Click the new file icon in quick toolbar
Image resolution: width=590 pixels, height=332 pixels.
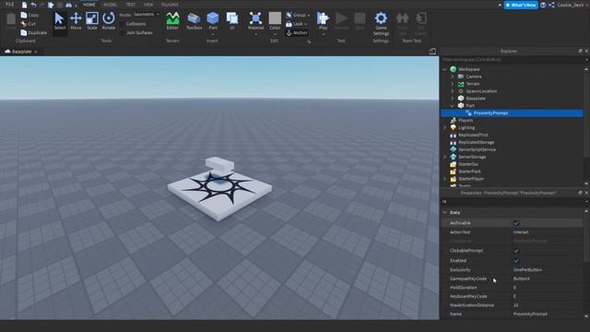(x=25, y=5)
